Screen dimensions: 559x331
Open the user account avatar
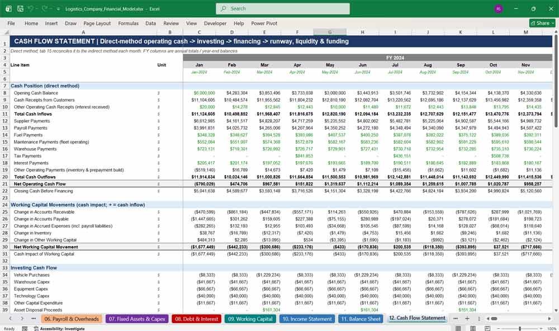point(499,8)
